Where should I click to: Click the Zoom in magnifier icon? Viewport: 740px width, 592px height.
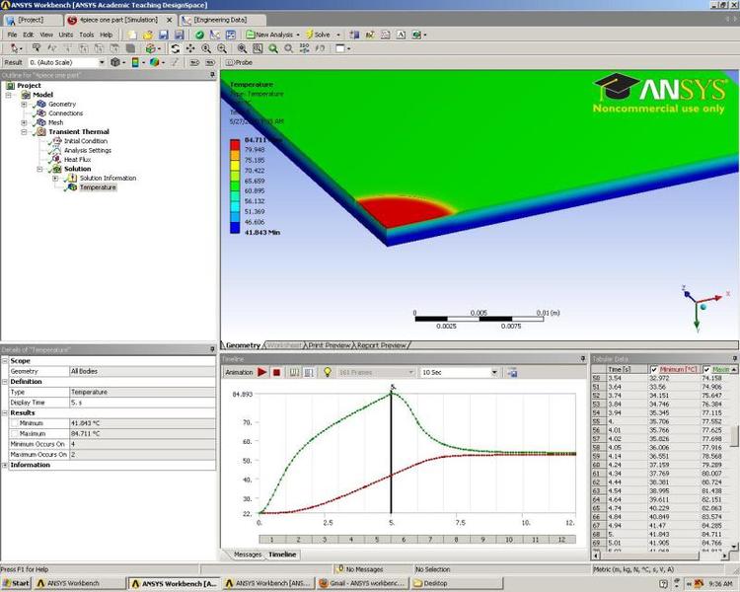tap(206, 48)
